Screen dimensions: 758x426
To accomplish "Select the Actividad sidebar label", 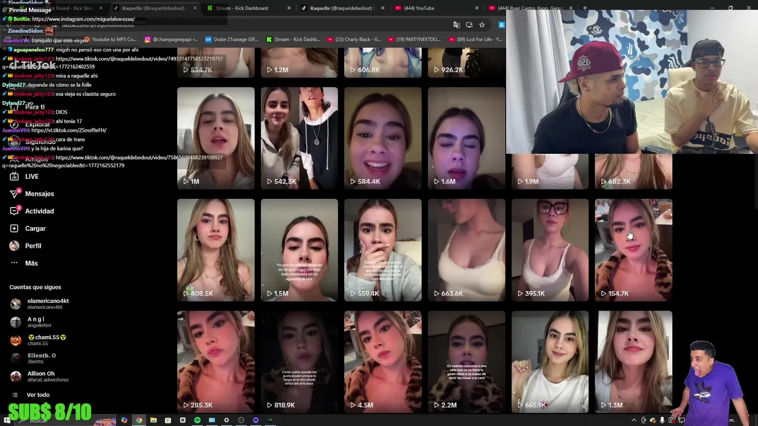I will click(x=40, y=211).
